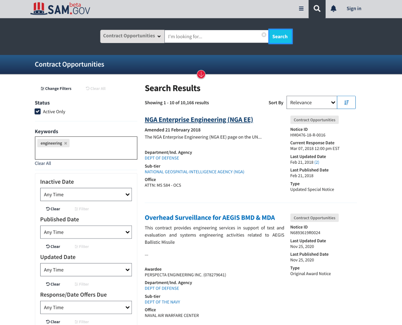This screenshot has height=325, width=402.
Task: Click Change Filters
Action: tap(56, 88)
